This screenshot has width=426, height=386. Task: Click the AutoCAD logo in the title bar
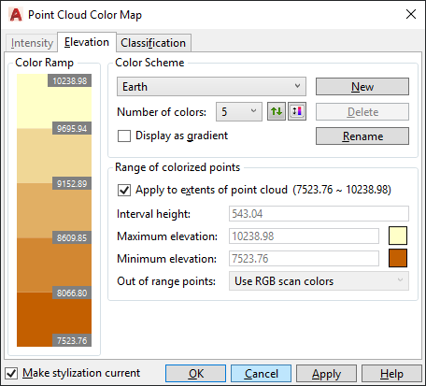[16, 15]
